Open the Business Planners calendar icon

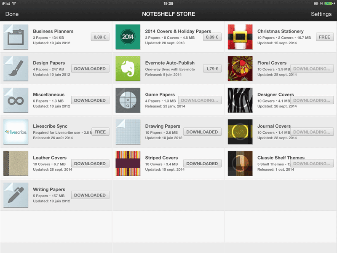(16, 37)
